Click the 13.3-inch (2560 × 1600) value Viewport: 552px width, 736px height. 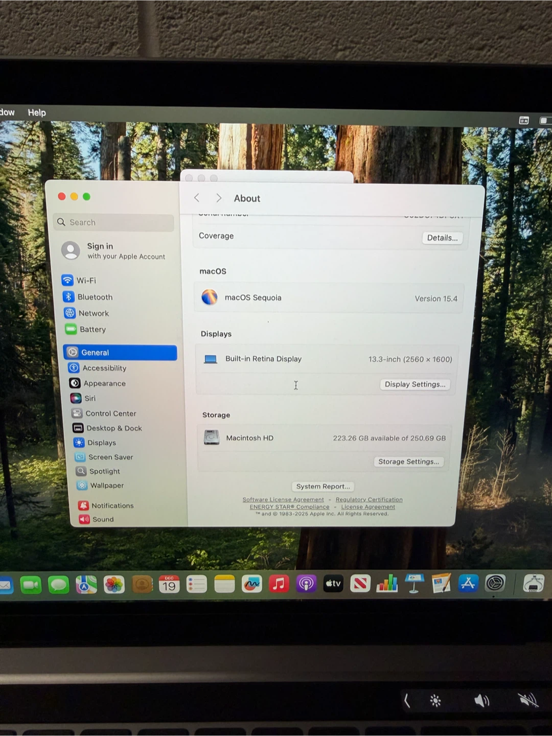click(x=410, y=359)
